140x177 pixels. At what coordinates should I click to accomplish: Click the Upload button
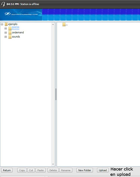(x=103, y=170)
